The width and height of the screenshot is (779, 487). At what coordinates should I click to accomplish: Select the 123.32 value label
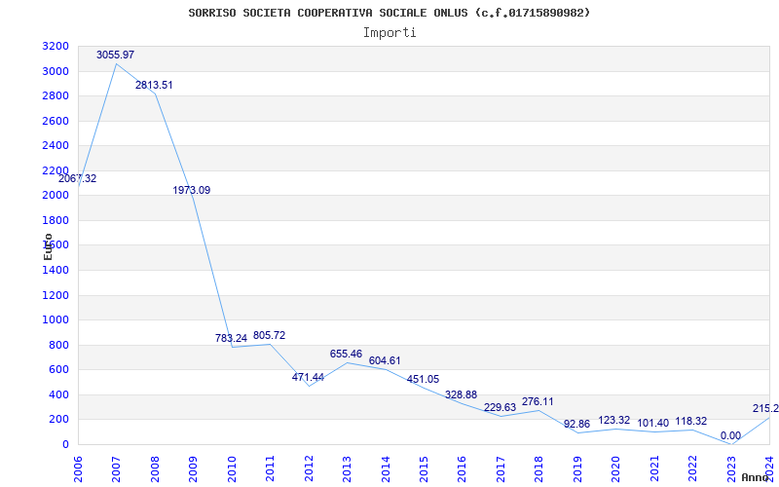tap(614, 421)
